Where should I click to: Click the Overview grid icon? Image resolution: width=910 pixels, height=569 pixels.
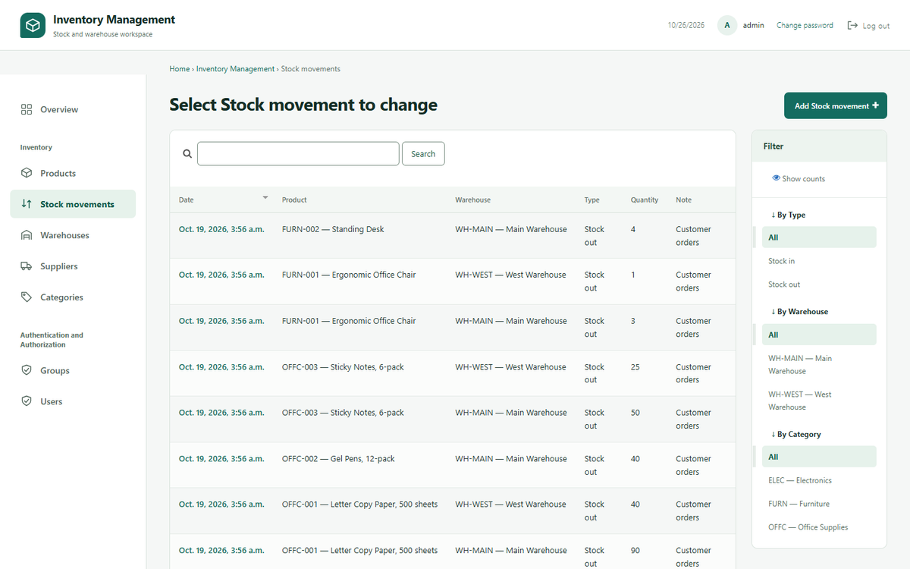point(27,109)
